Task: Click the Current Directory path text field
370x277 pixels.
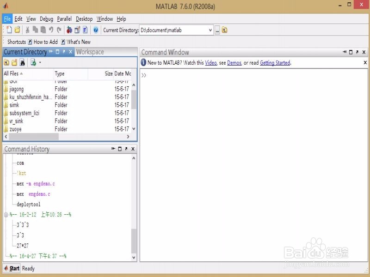Action: [173, 30]
